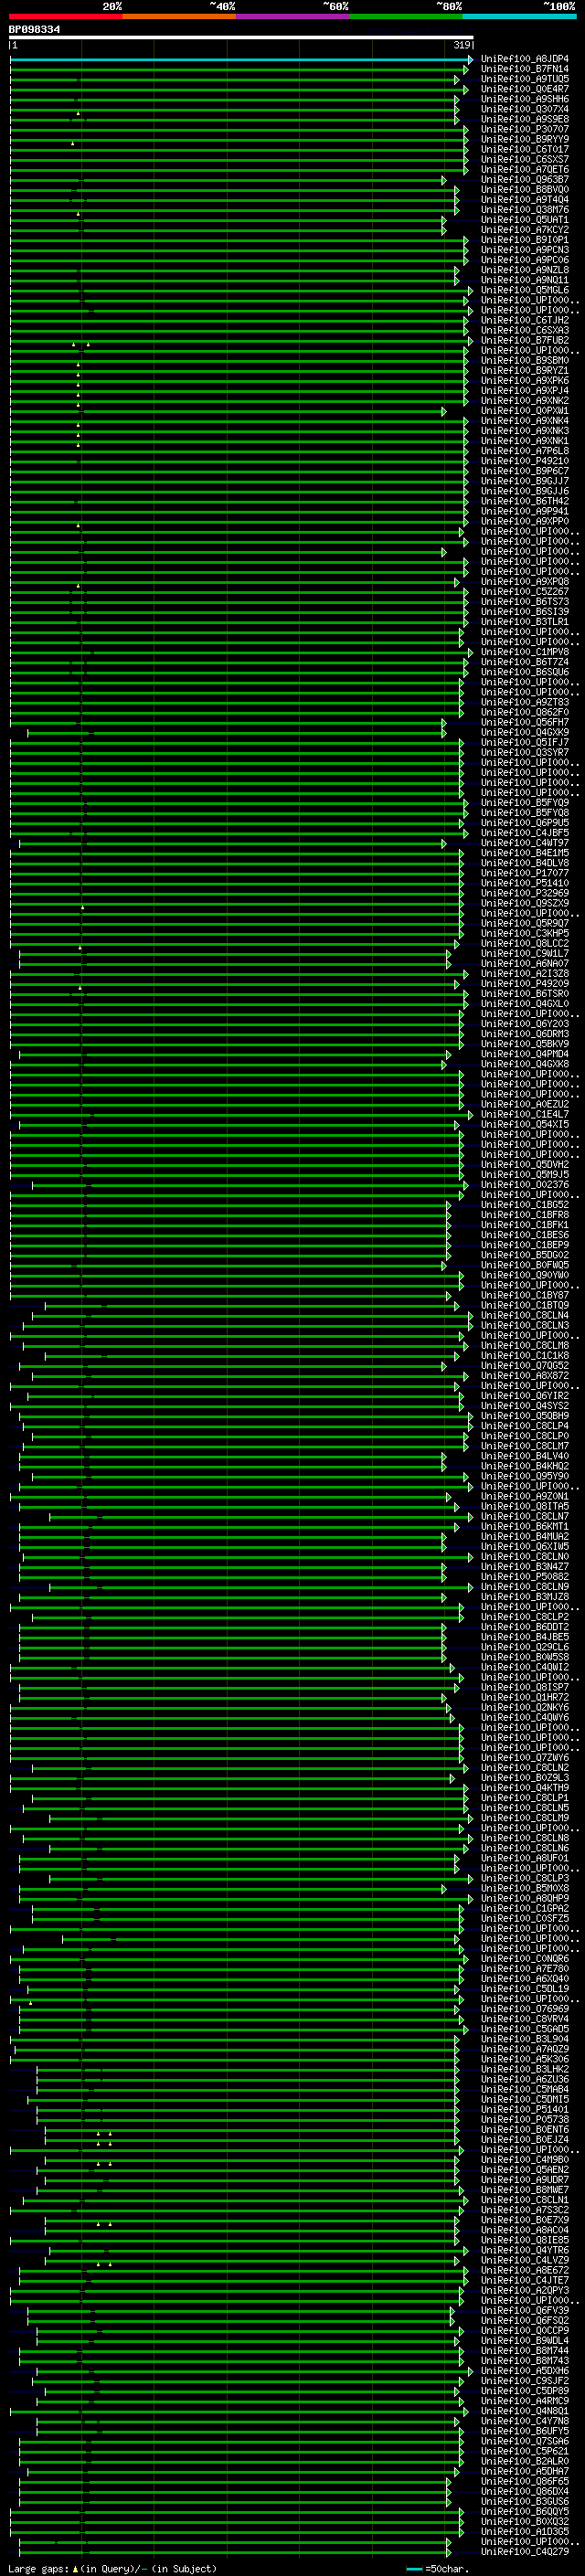
Task: Select hit label UniRef100_A7QET6
Action: [x=525, y=170]
